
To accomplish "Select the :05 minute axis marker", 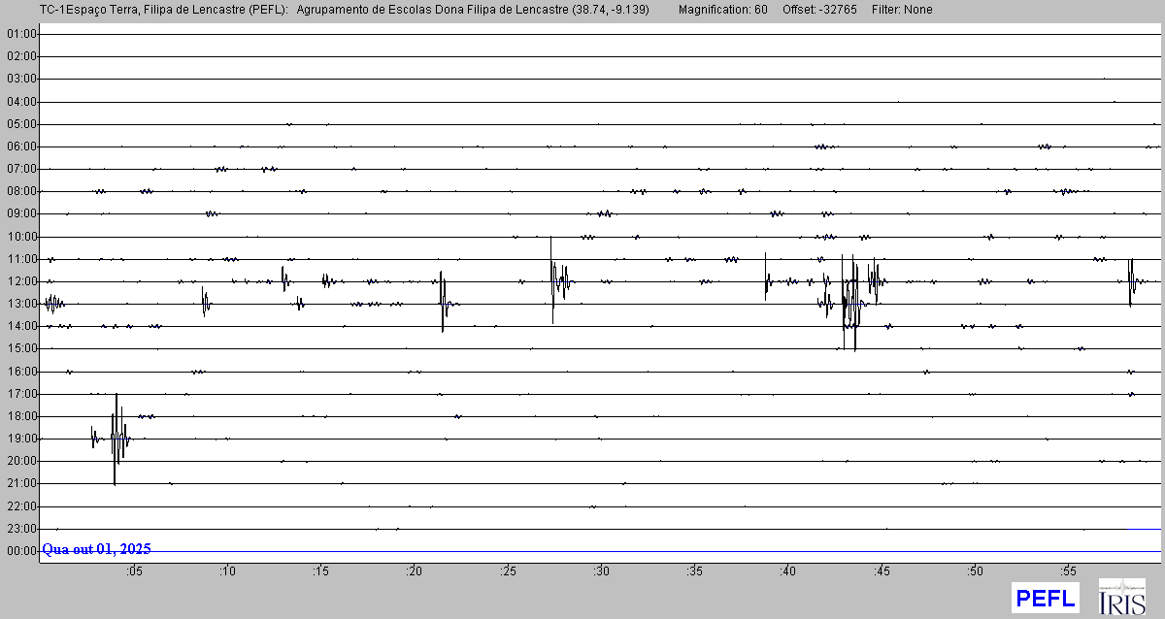I will 134,571.
